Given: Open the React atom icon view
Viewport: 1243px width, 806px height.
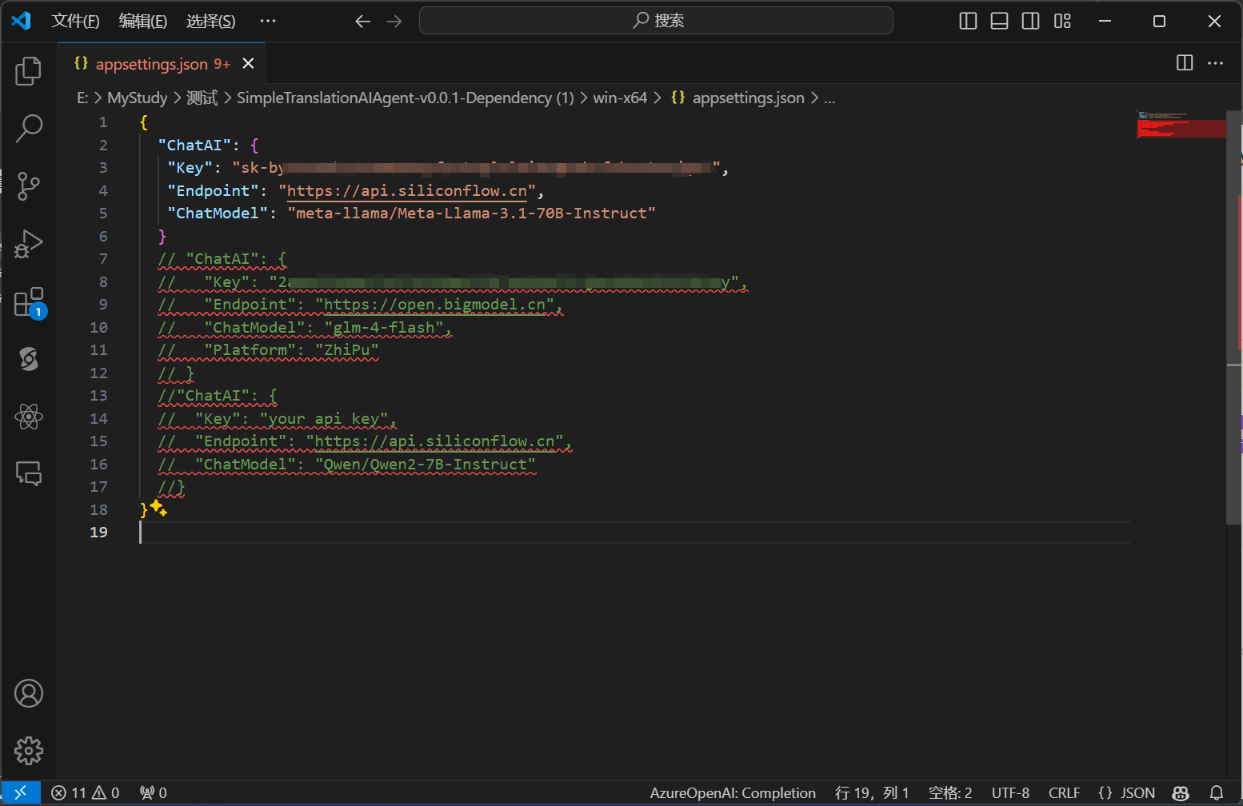Looking at the screenshot, I should click(x=29, y=417).
